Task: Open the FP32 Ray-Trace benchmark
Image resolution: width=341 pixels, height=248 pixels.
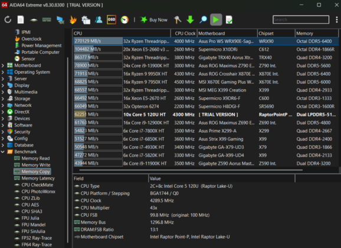Action: click(37, 238)
